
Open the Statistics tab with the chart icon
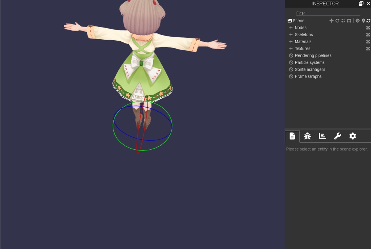[x=322, y=136]
